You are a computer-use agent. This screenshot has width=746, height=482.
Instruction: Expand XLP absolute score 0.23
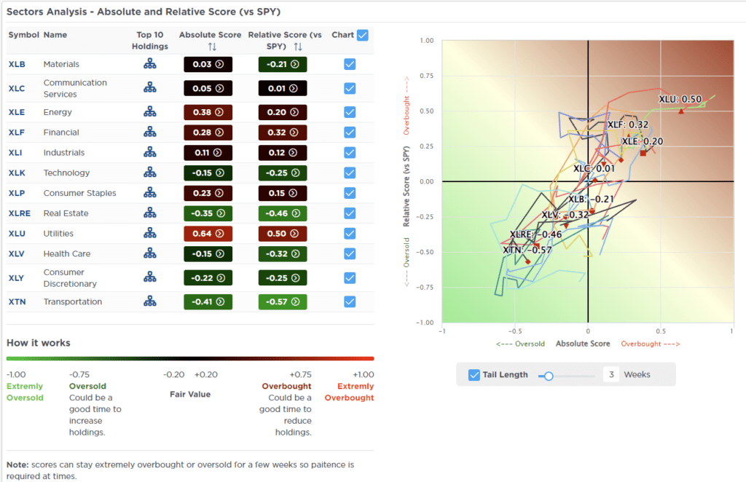[208, 193]
